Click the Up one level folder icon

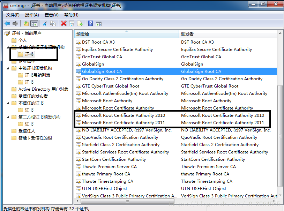coord(26,23)
